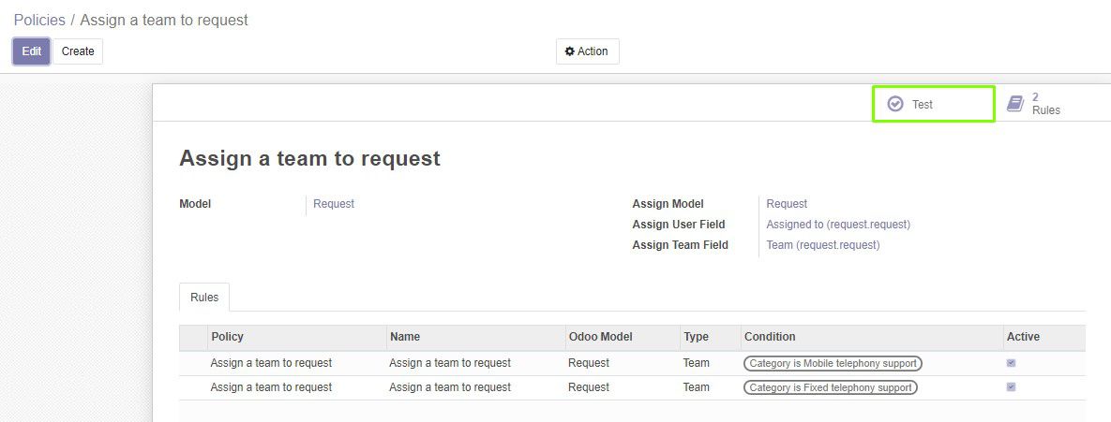Open the Request link under Model
The image size is (1111, 422).
tap(334, 204)
